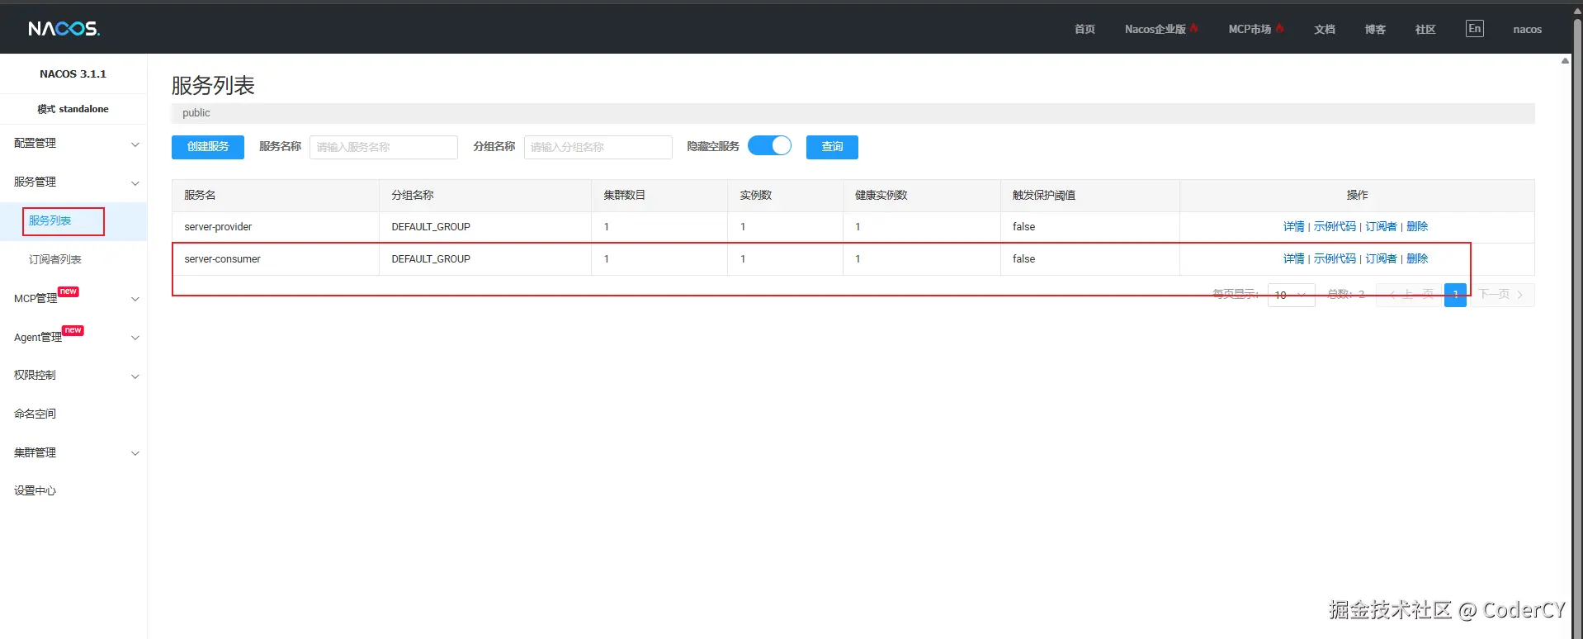Open the page size 10 dropdown

coord(1291,295)
